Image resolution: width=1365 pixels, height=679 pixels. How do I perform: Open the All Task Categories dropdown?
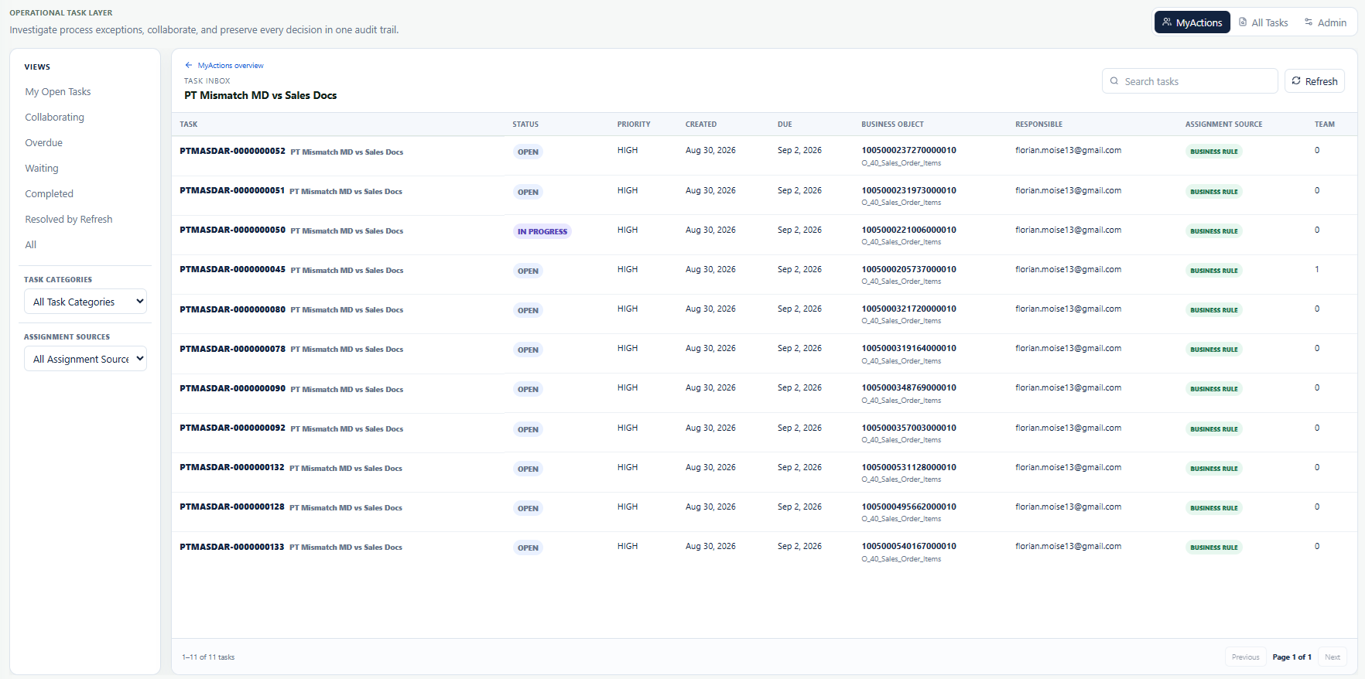85,302
